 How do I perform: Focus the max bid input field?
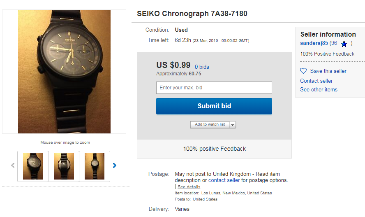click(x=214, y=88)
